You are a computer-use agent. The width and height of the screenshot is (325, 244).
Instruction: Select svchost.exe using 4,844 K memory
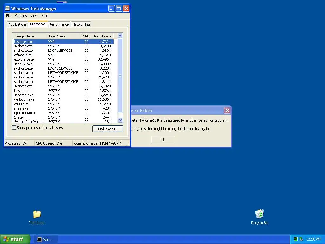[63, 82]
